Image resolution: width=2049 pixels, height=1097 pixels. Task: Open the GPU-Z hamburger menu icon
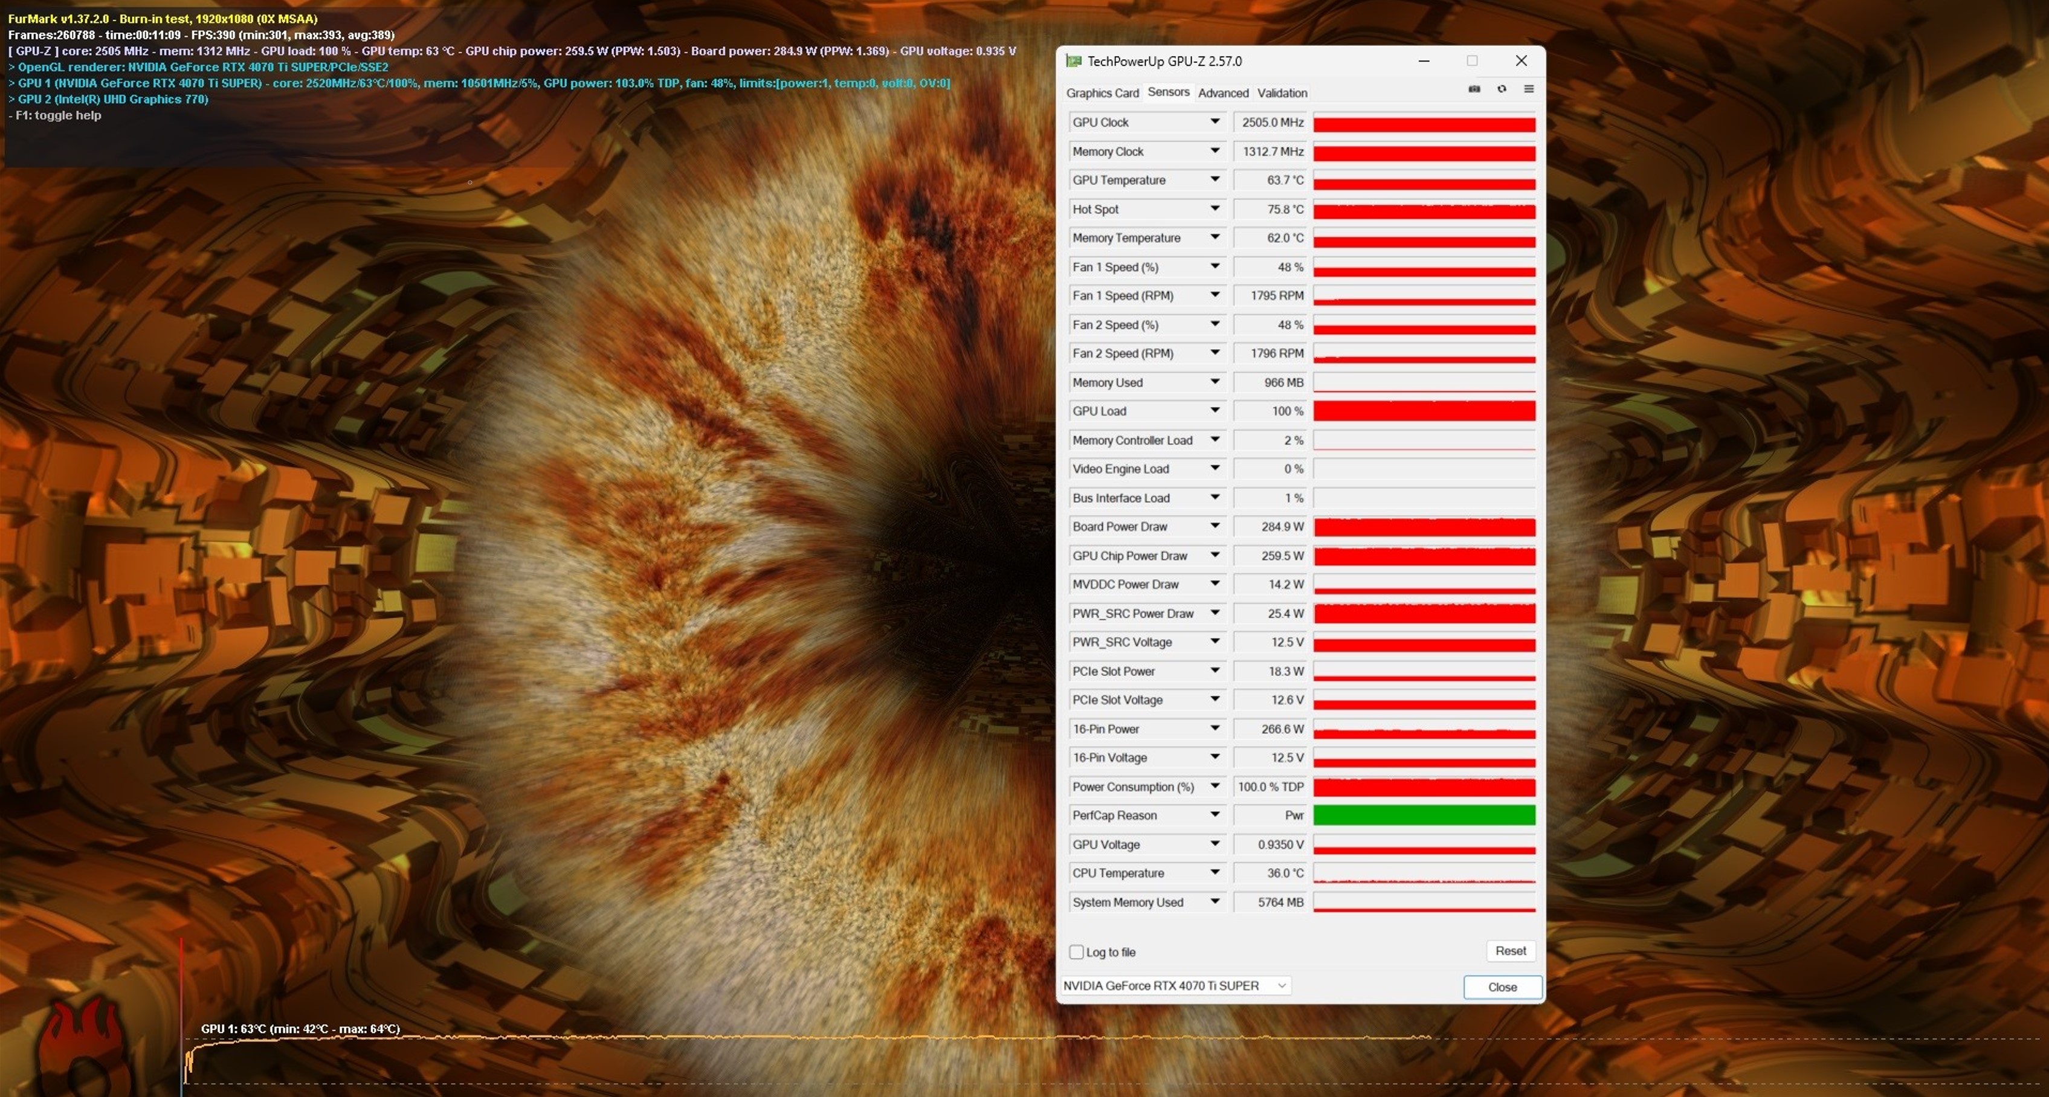pyautogui.click(x=1529, y=89)
